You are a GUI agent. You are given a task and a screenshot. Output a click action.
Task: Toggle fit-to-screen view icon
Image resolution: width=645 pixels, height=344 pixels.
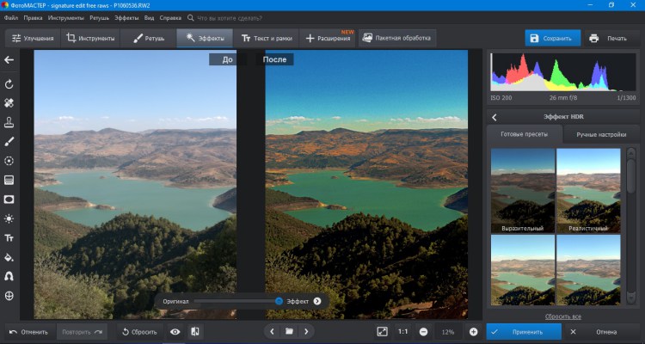pos(382,332)
